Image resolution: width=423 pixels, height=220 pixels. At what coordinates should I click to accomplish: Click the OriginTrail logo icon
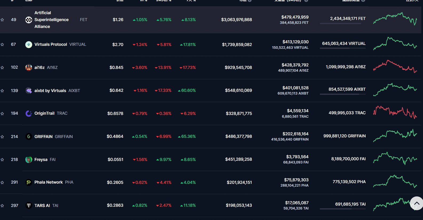tap(29, 113)
